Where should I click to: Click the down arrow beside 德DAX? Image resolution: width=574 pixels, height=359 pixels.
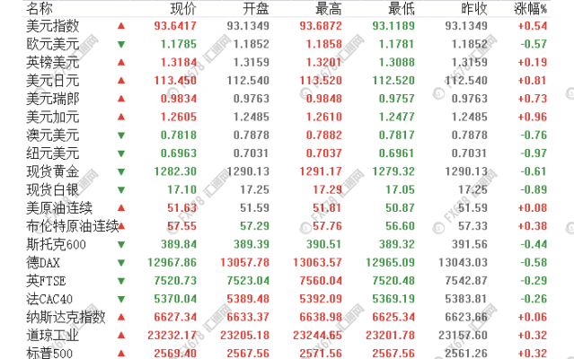tap(121, 262)
